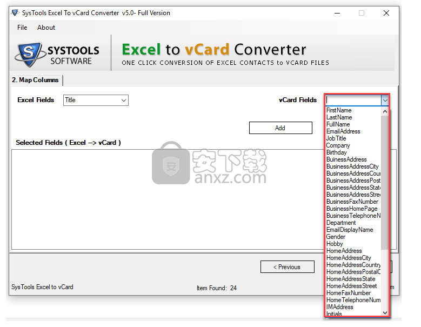Go back with the Previous button
Viewport: 421px width, 327px height.
(x=288, y=267)
